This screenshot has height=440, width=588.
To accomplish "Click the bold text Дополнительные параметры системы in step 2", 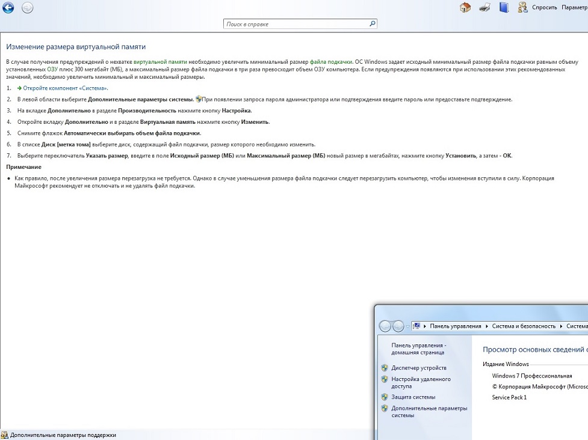I will (141, 99).
